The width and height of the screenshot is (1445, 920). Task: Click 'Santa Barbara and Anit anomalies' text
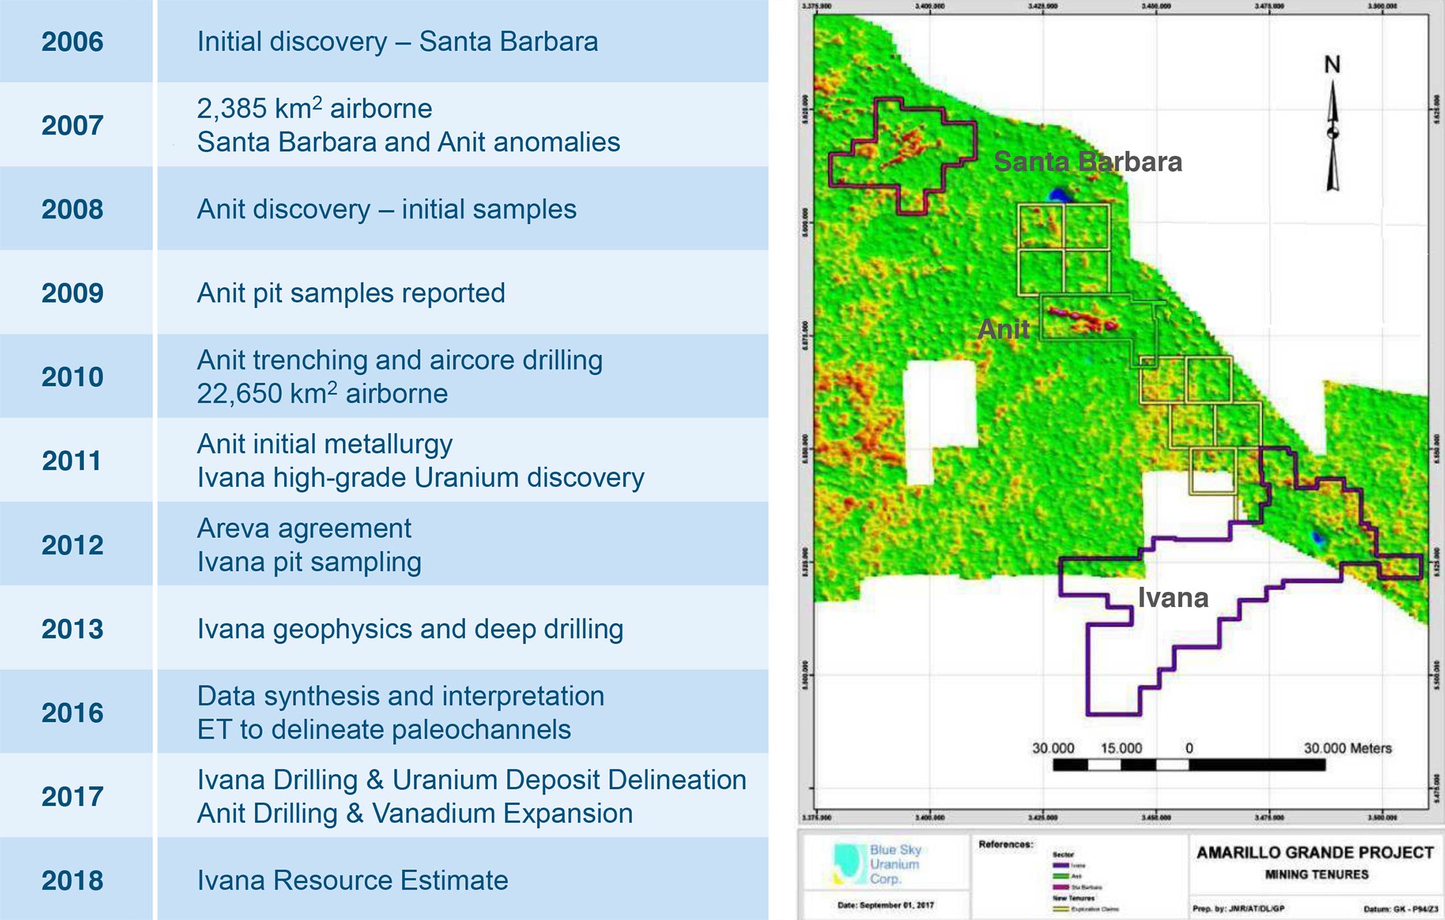(409, 142)
